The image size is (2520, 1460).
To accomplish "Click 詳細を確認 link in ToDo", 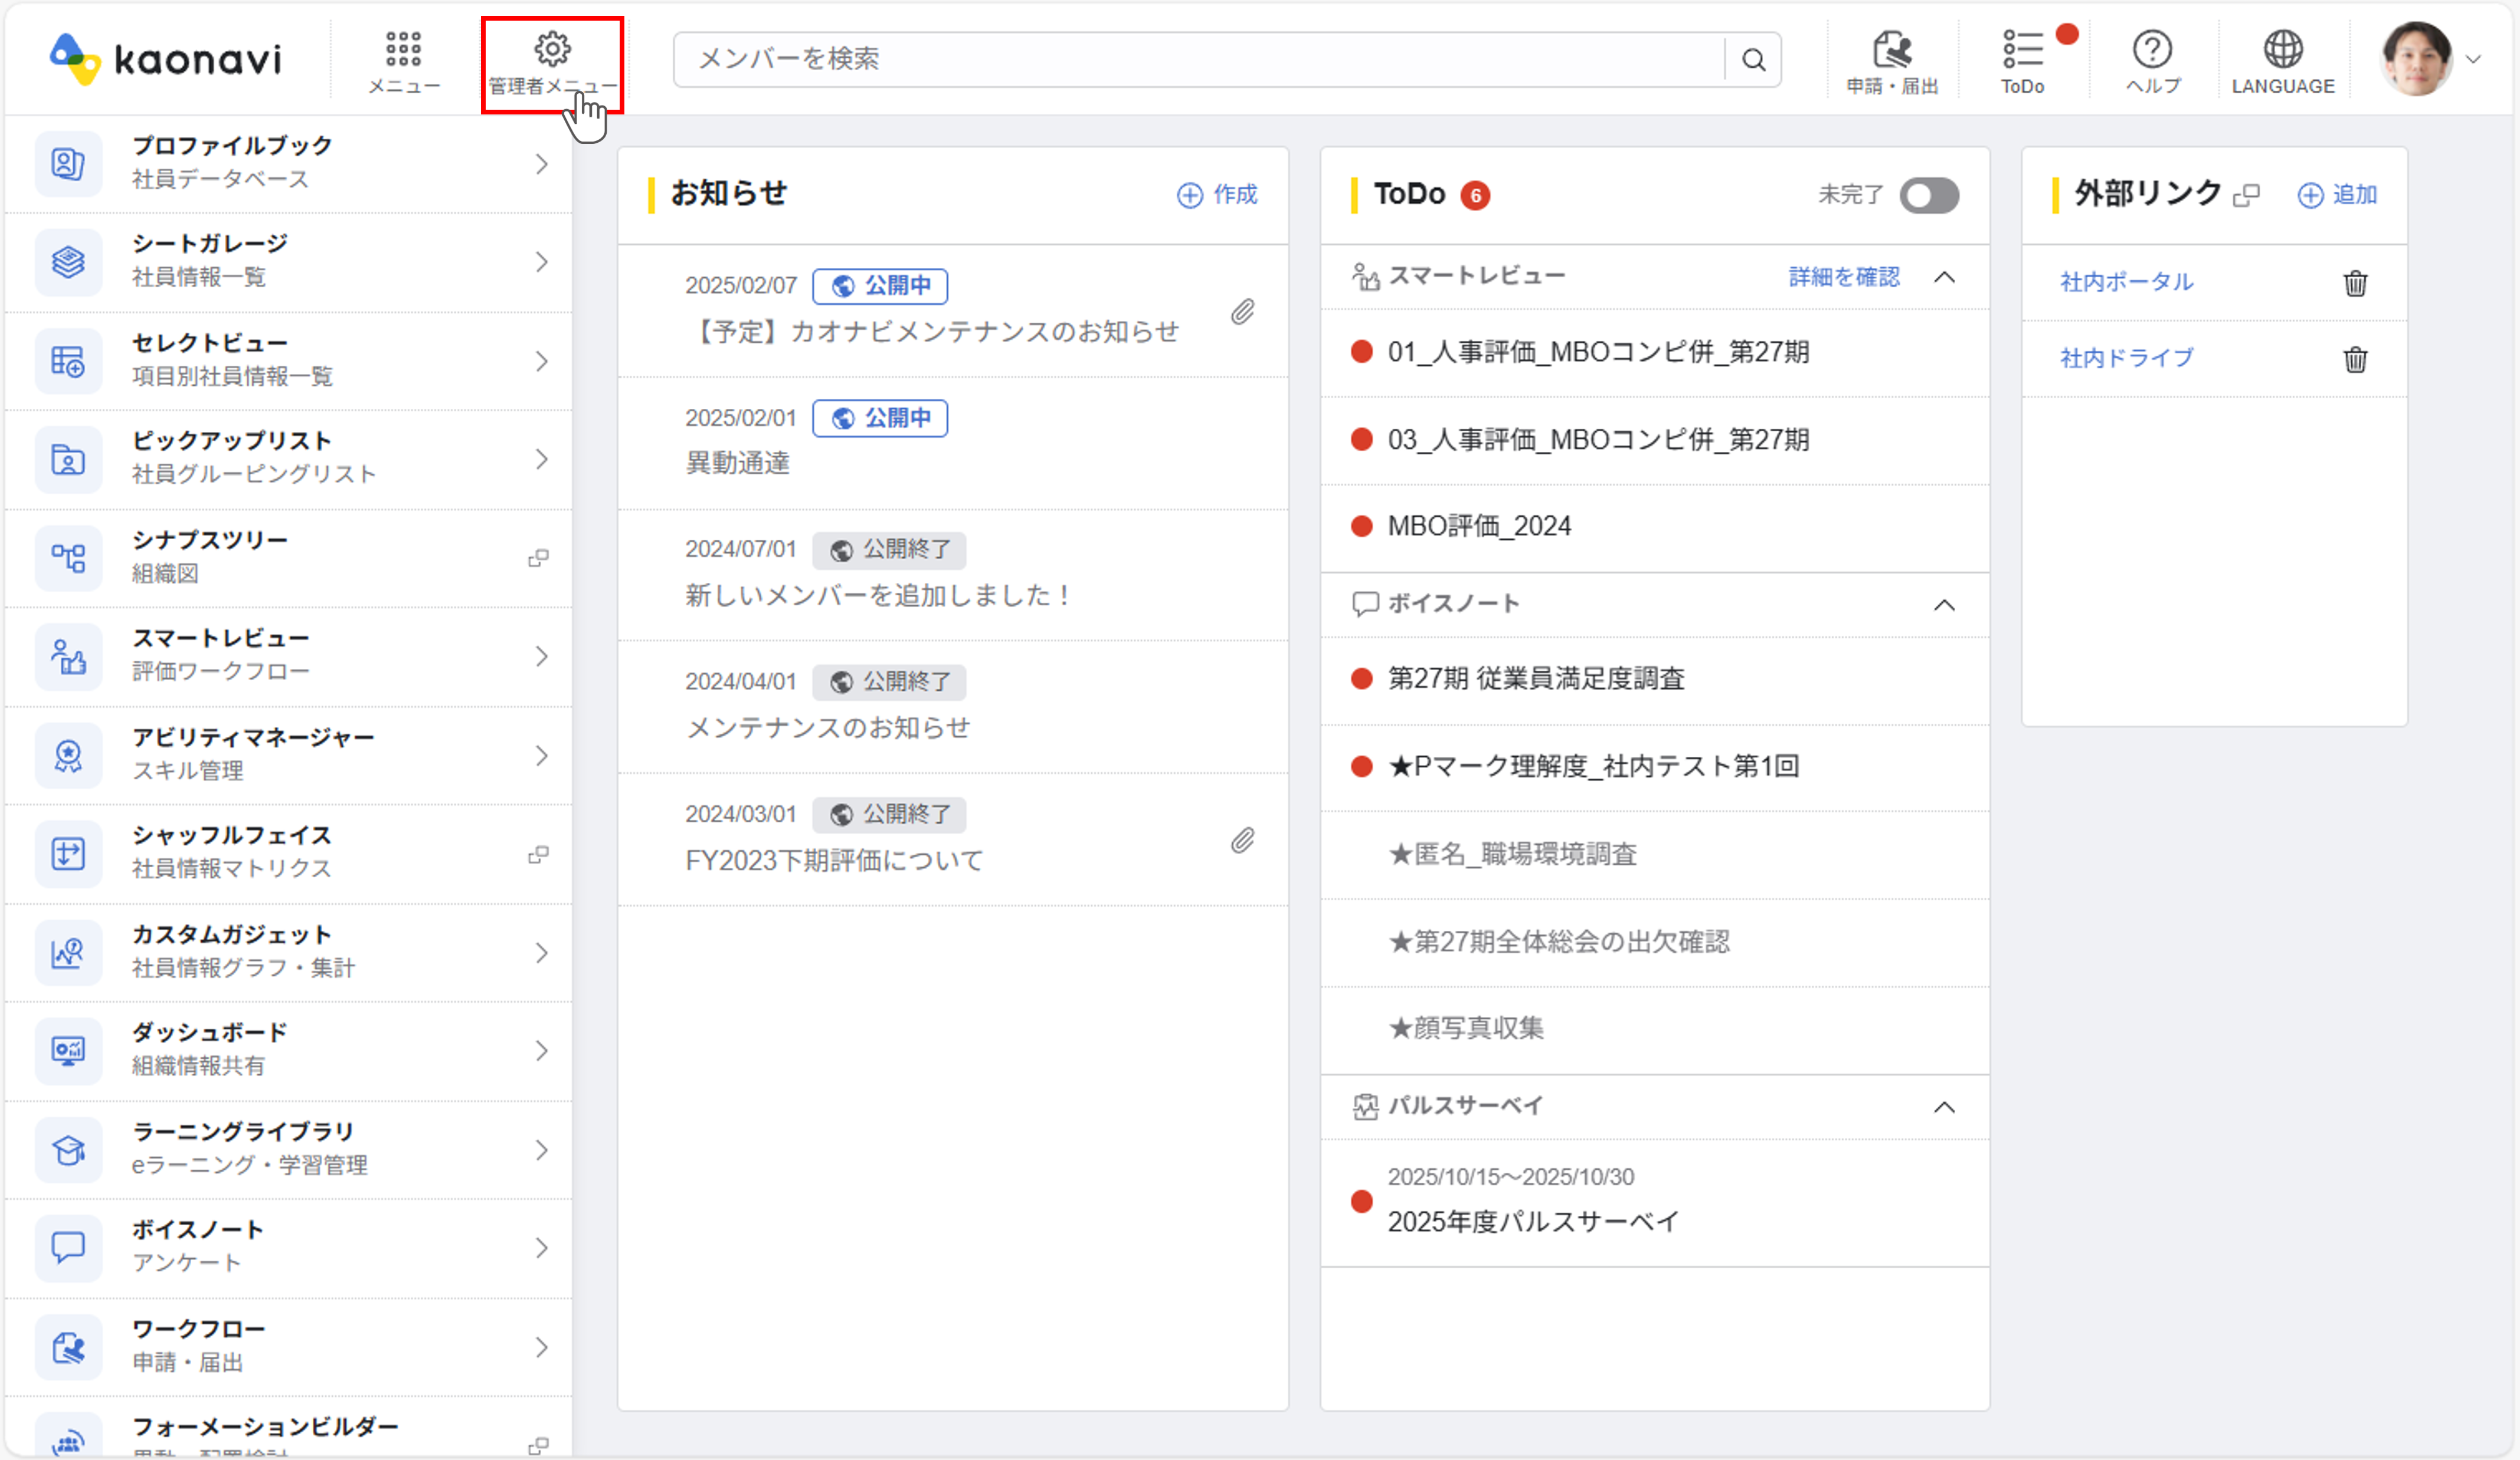I will (x=1844, y=277).
